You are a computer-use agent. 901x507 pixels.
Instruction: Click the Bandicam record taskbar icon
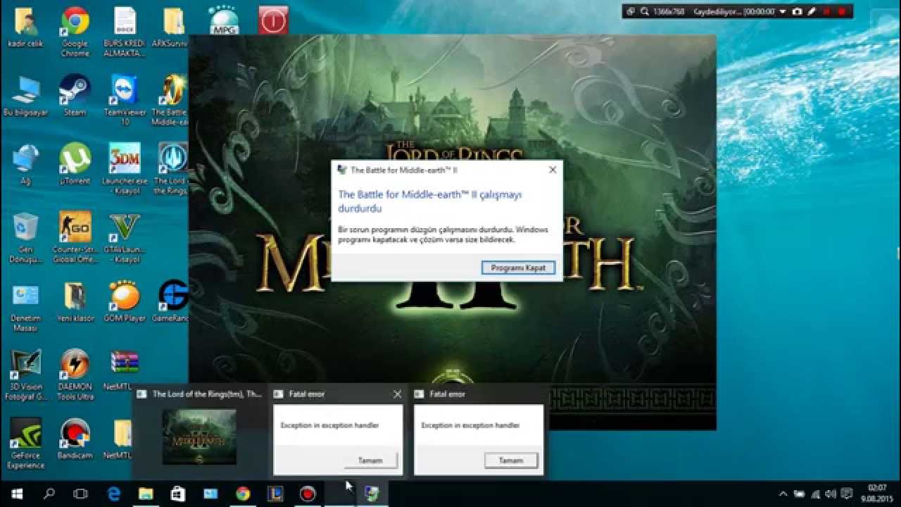point(308,494)
